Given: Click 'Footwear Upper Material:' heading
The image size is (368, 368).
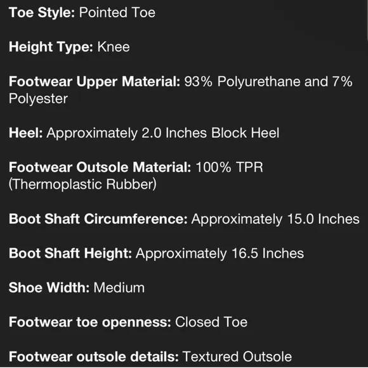Looking at the screenshot, I should click(x=95, y=81).
